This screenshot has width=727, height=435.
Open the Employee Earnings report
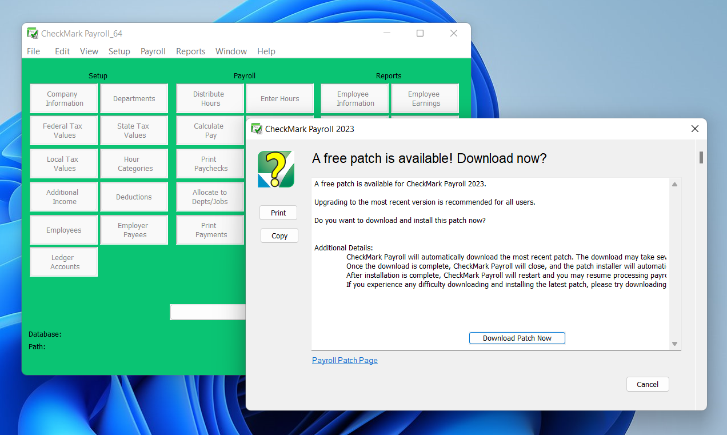[x=425, y=99]
